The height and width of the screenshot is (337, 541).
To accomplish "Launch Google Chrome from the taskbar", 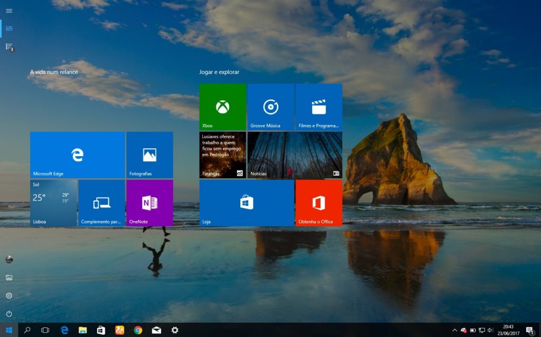I will click(x=138, y=330).
